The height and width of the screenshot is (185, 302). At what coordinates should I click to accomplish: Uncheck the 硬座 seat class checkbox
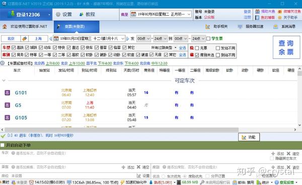point(138,55)
